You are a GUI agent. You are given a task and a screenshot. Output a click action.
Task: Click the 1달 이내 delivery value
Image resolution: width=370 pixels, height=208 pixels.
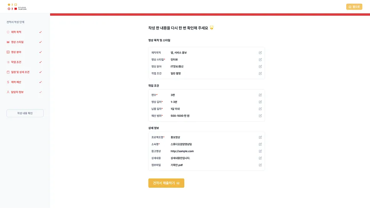175,109
